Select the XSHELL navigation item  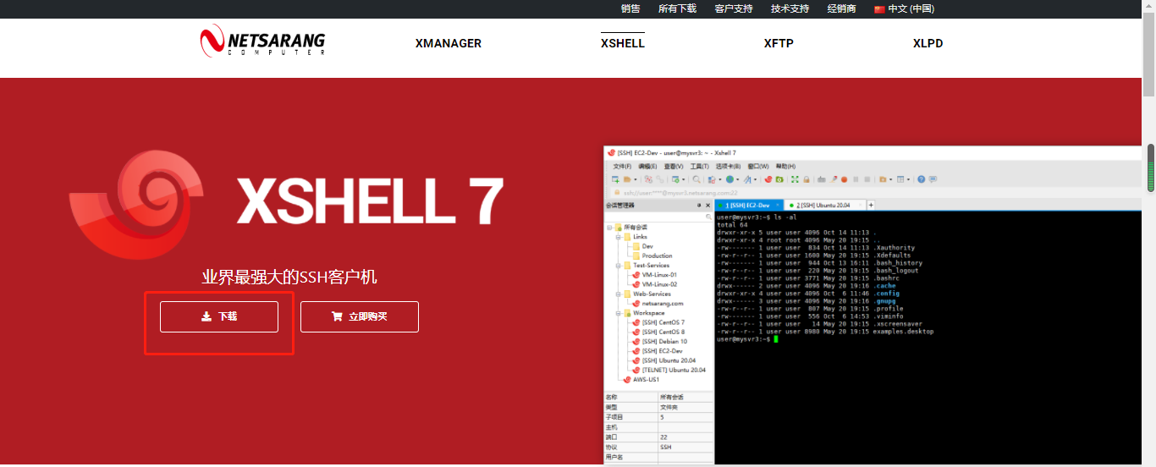[623, 43]
